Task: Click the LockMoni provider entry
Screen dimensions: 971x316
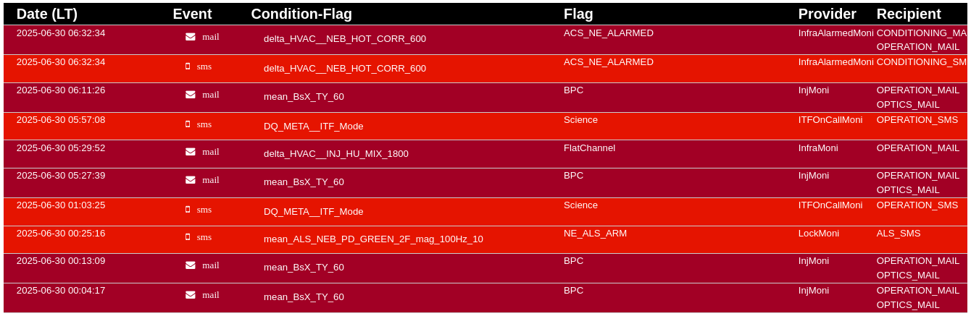Action: coord(819,234)
